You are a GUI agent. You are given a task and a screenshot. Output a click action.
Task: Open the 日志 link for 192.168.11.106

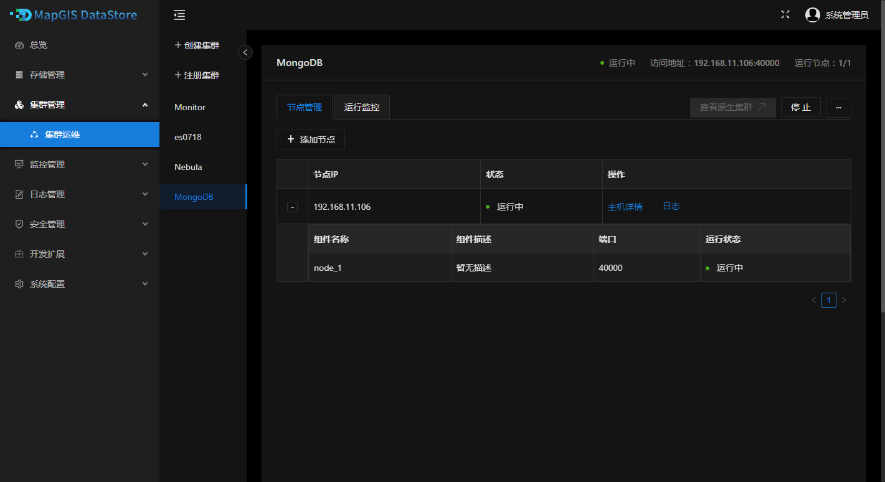(x=671, y=206)
